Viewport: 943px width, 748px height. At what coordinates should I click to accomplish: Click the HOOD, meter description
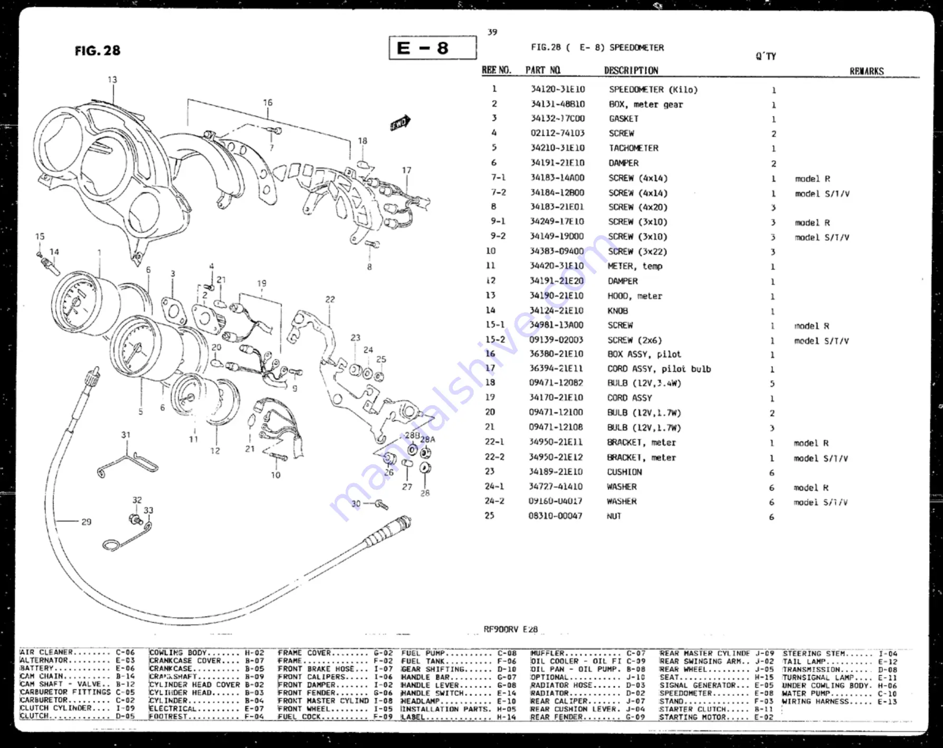pyautogui.click(x=635, y=296)
